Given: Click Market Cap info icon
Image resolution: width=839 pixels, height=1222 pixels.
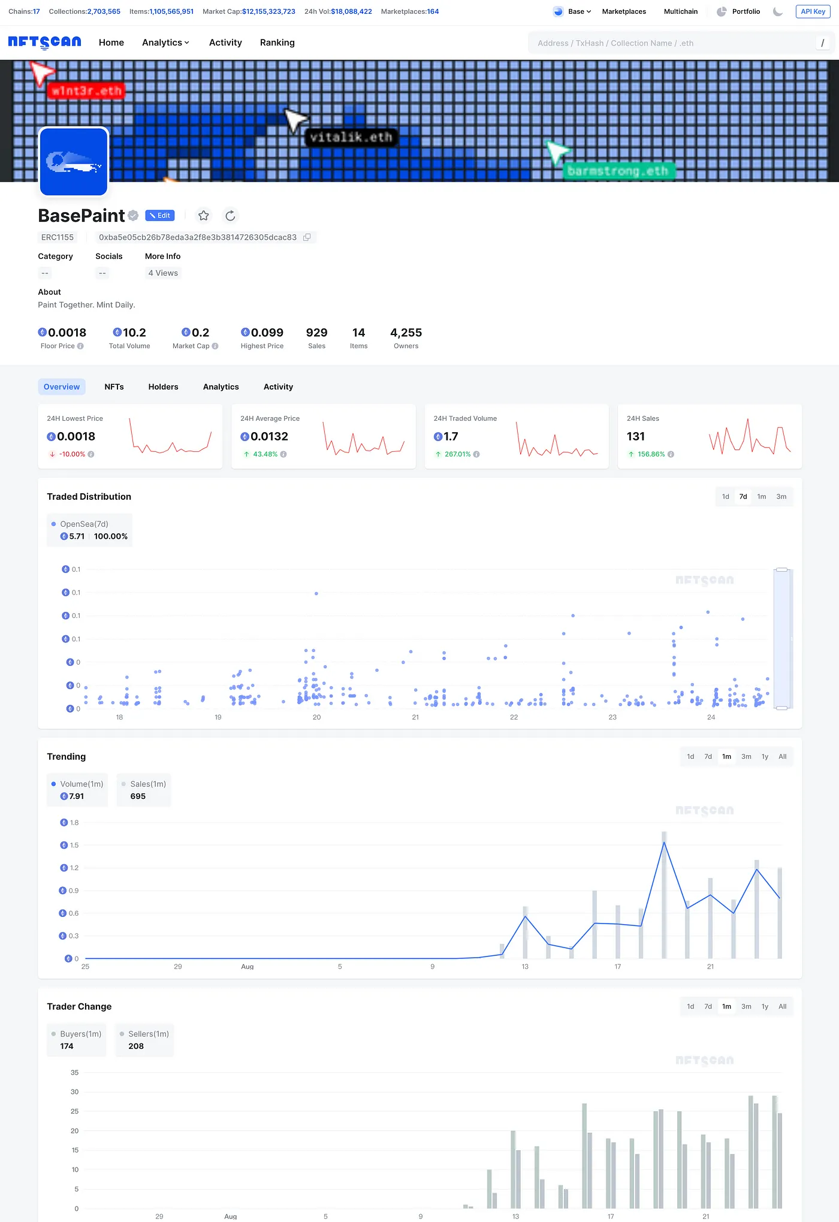Looking at the screenshot, I should (x=215, y=346).
